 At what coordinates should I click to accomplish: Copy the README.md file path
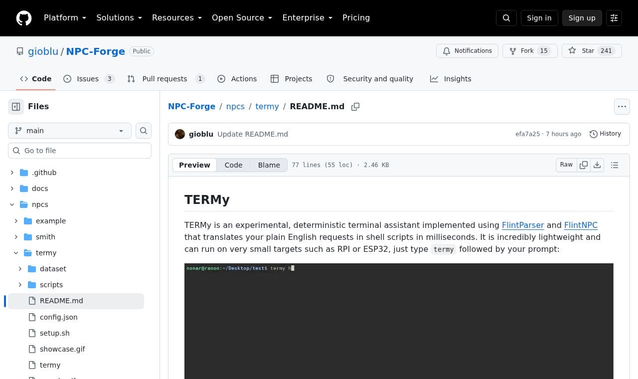tap(355, 107)
